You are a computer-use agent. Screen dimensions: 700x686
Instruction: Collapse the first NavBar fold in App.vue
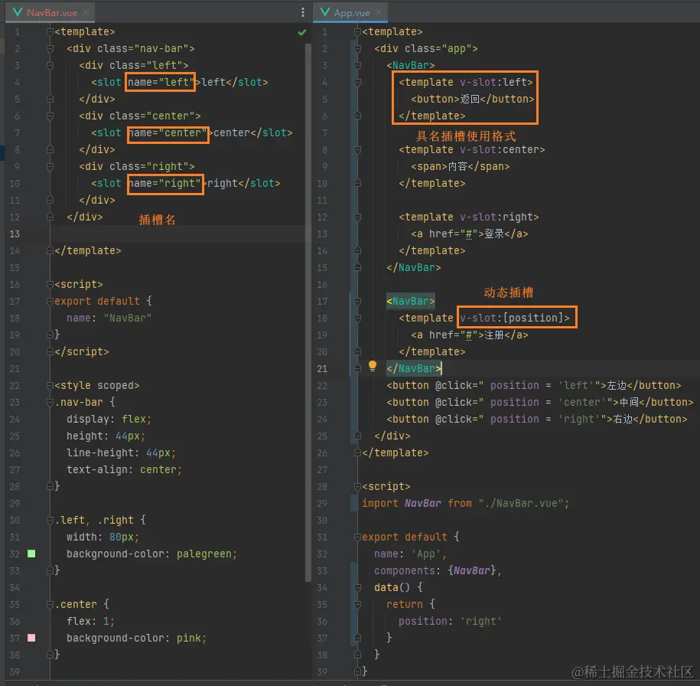tap(357, 66)
